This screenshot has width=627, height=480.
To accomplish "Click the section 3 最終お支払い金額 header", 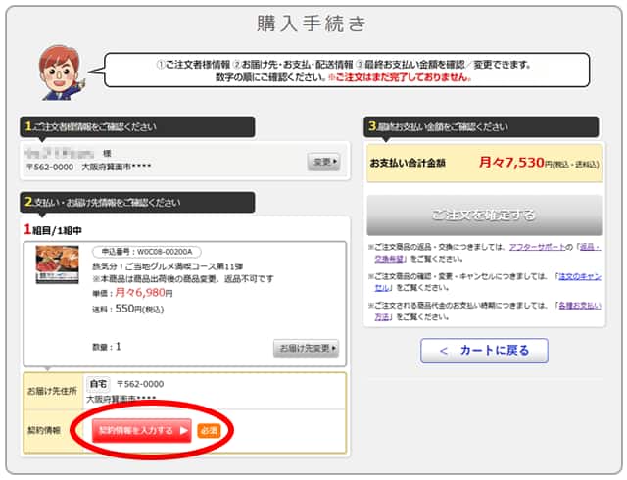I will click(481, 126).
